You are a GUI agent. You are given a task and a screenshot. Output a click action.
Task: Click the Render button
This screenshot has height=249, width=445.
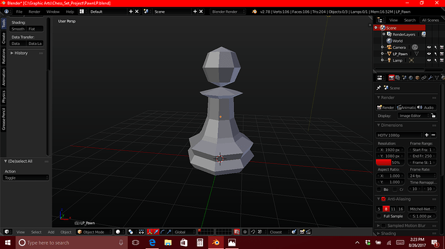pyautogui.click(x=386, y=107)
